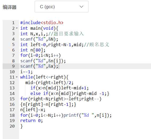The width and height of the screenshot is (151, 139).
Task: Click line number 9 in the gutter
Action: tap(13, 66)
